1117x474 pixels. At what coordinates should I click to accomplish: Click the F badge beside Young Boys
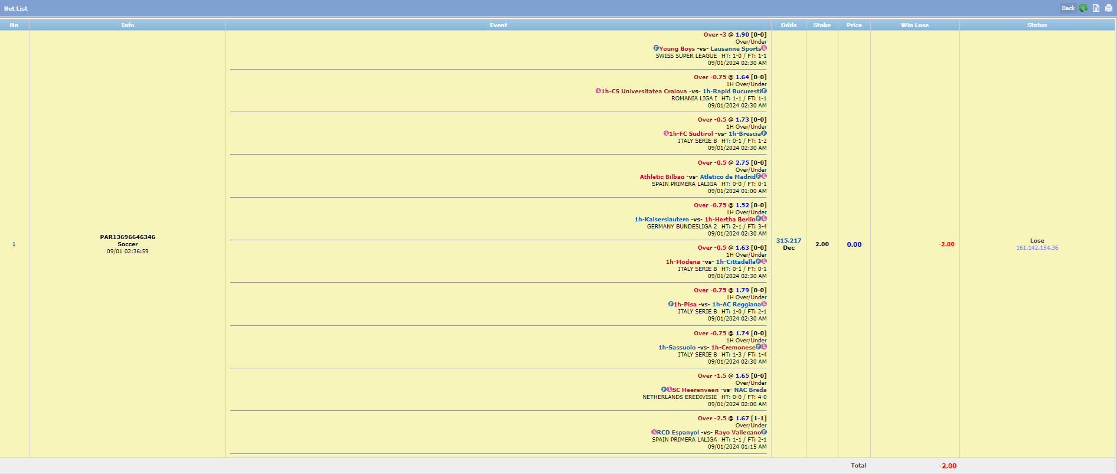(656, 48)
